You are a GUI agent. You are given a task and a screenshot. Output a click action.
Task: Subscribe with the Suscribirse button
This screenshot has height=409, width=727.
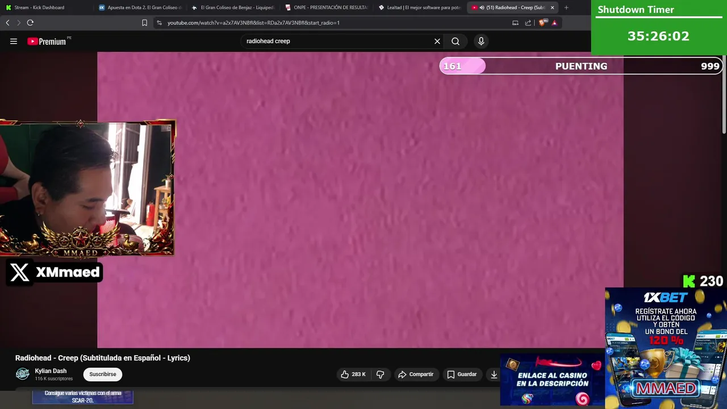(x=103, y=374)
